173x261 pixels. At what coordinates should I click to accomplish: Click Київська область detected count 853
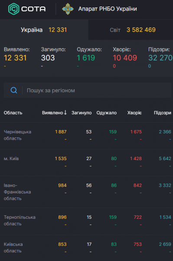point(62,244)
